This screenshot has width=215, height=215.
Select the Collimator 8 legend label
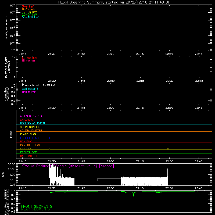(30, 89)
